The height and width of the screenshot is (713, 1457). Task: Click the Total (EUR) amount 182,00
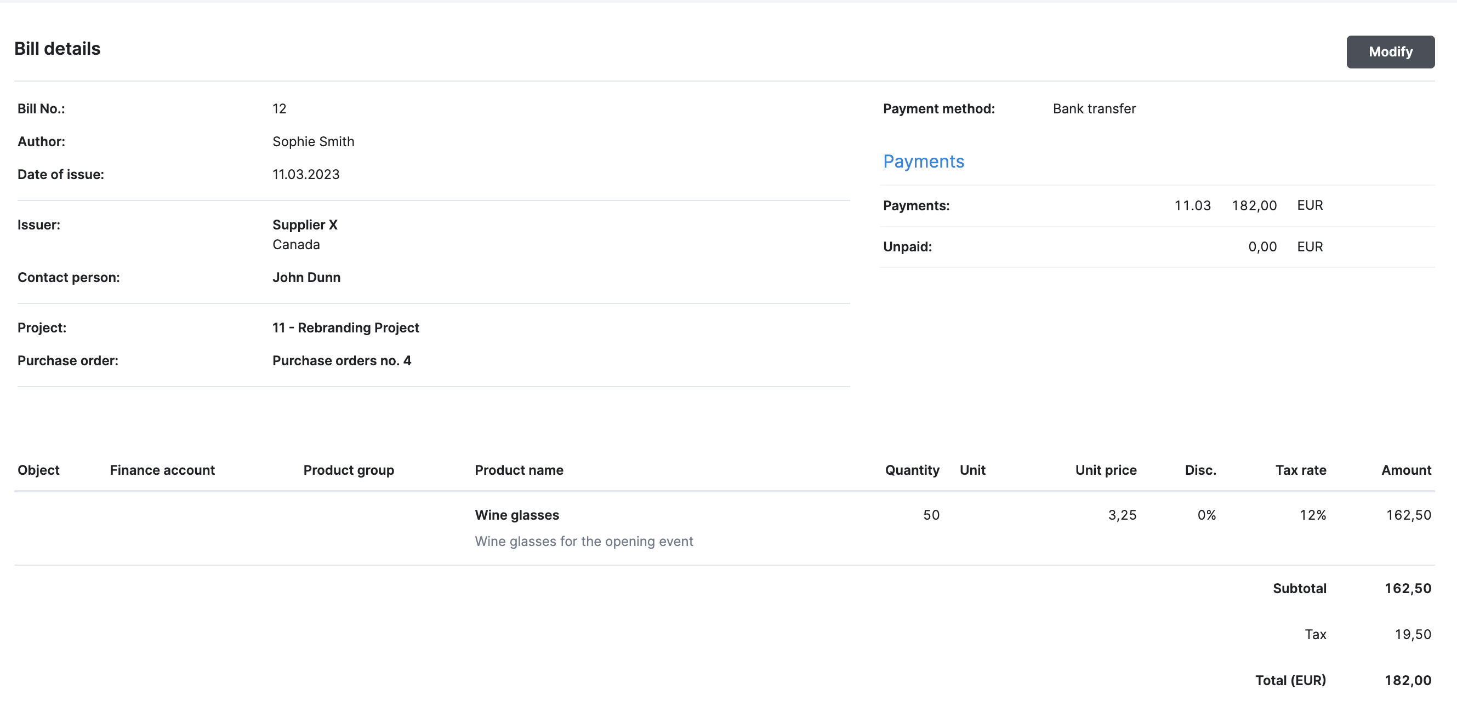(x=1408, y=680)
